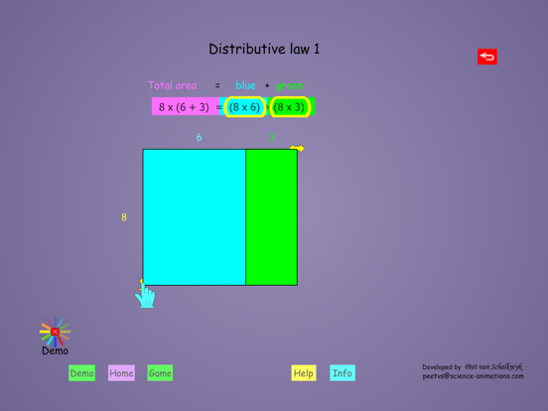Screen dimensions: 548x411
Task: Open the Help button
Action: tap(304, 373)
